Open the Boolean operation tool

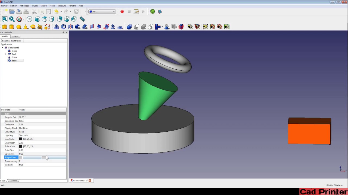129,27
